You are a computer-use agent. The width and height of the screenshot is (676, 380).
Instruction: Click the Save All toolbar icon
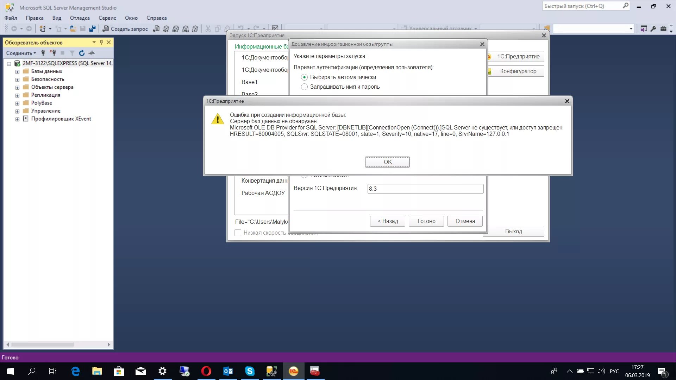tap(92, 29)
